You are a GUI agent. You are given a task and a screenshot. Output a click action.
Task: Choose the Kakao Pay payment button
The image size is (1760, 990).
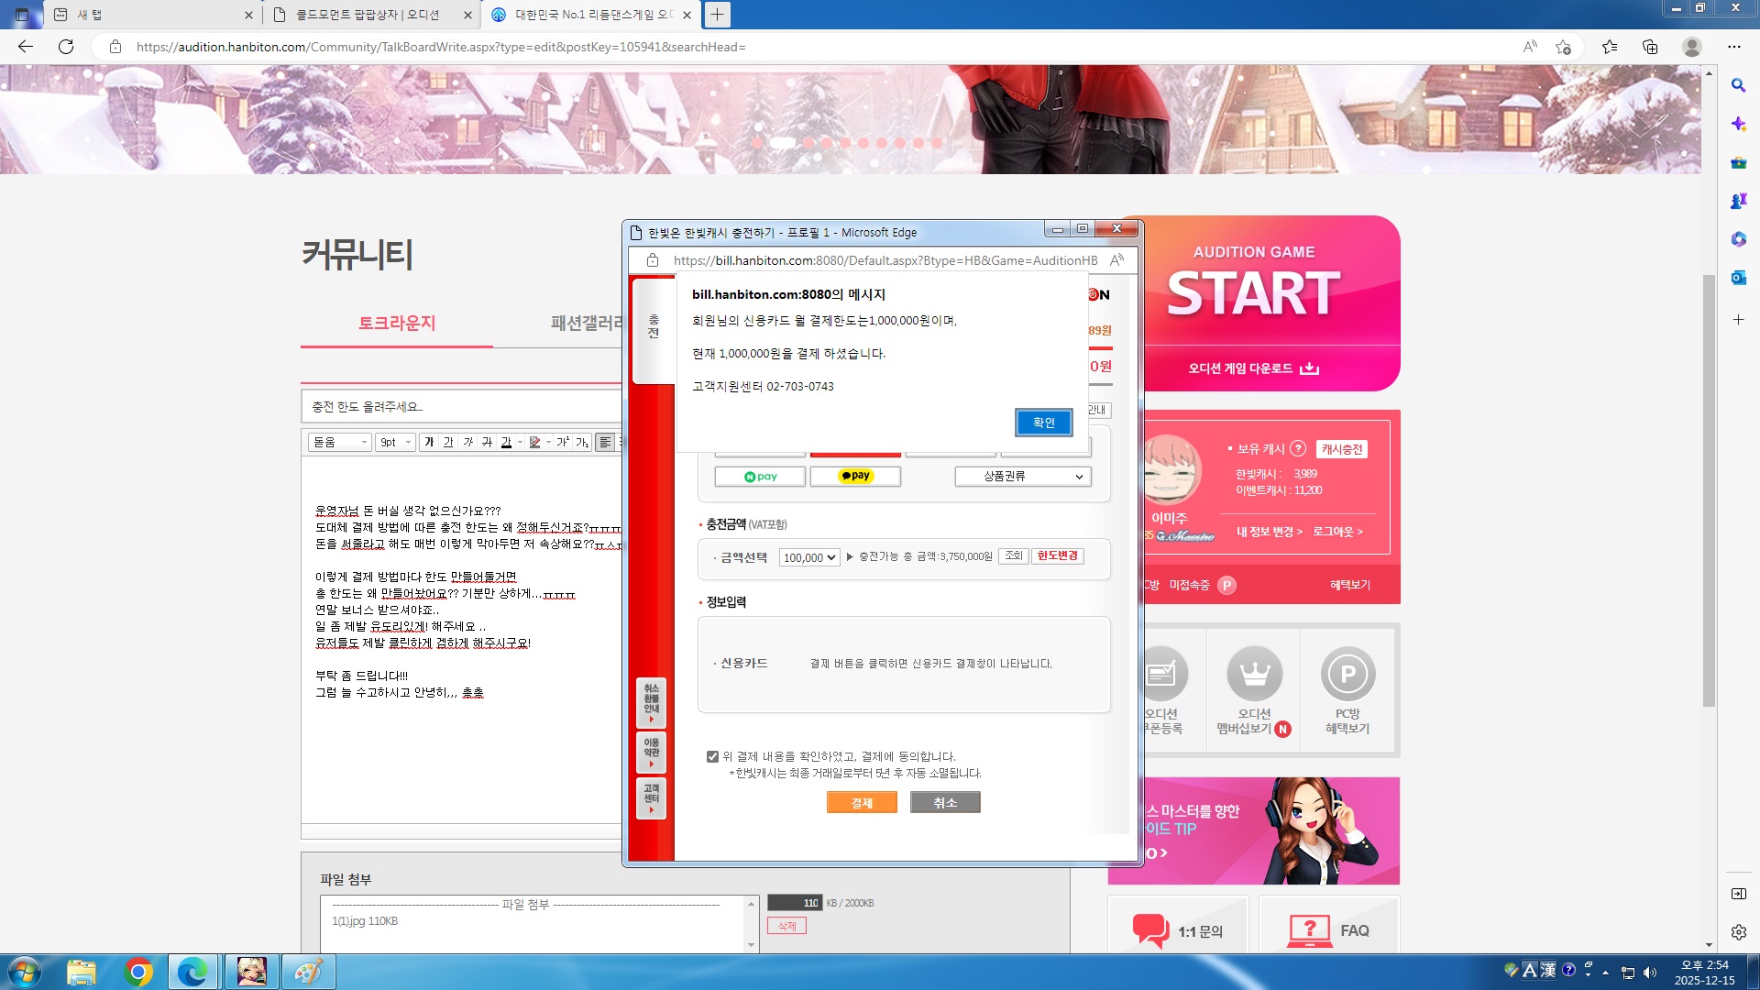point(855,477)
